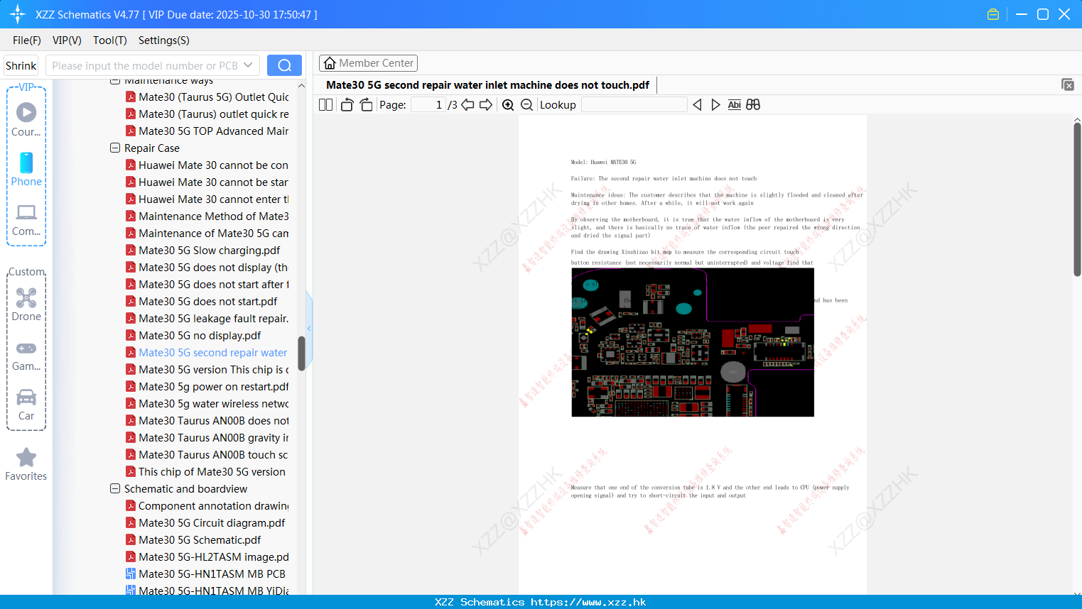
Task: Collapse the Repair Case folder
Action: (x=115, y=148)
